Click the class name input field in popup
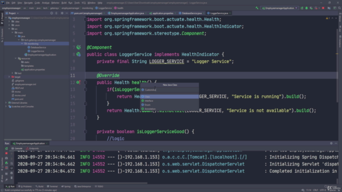 (x=169, y=90)
